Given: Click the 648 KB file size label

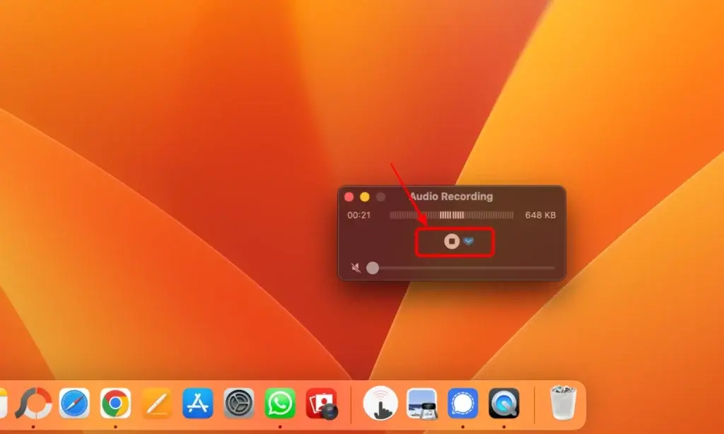Looking at the screenshot, I should coord(540,215).
